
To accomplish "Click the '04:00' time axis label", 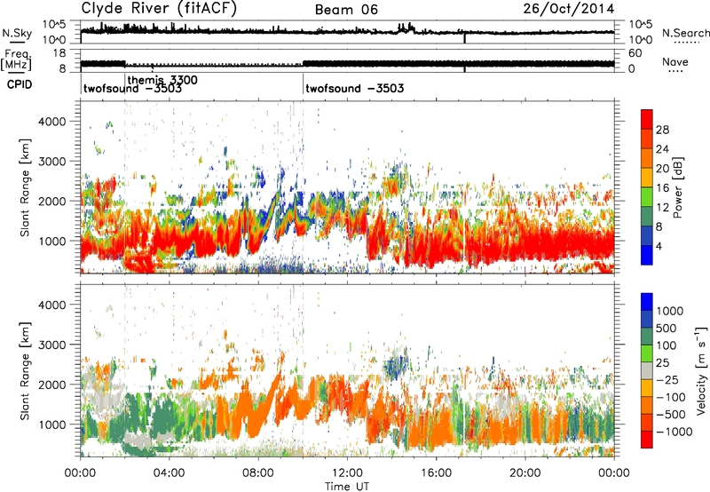I will point(169,473).
